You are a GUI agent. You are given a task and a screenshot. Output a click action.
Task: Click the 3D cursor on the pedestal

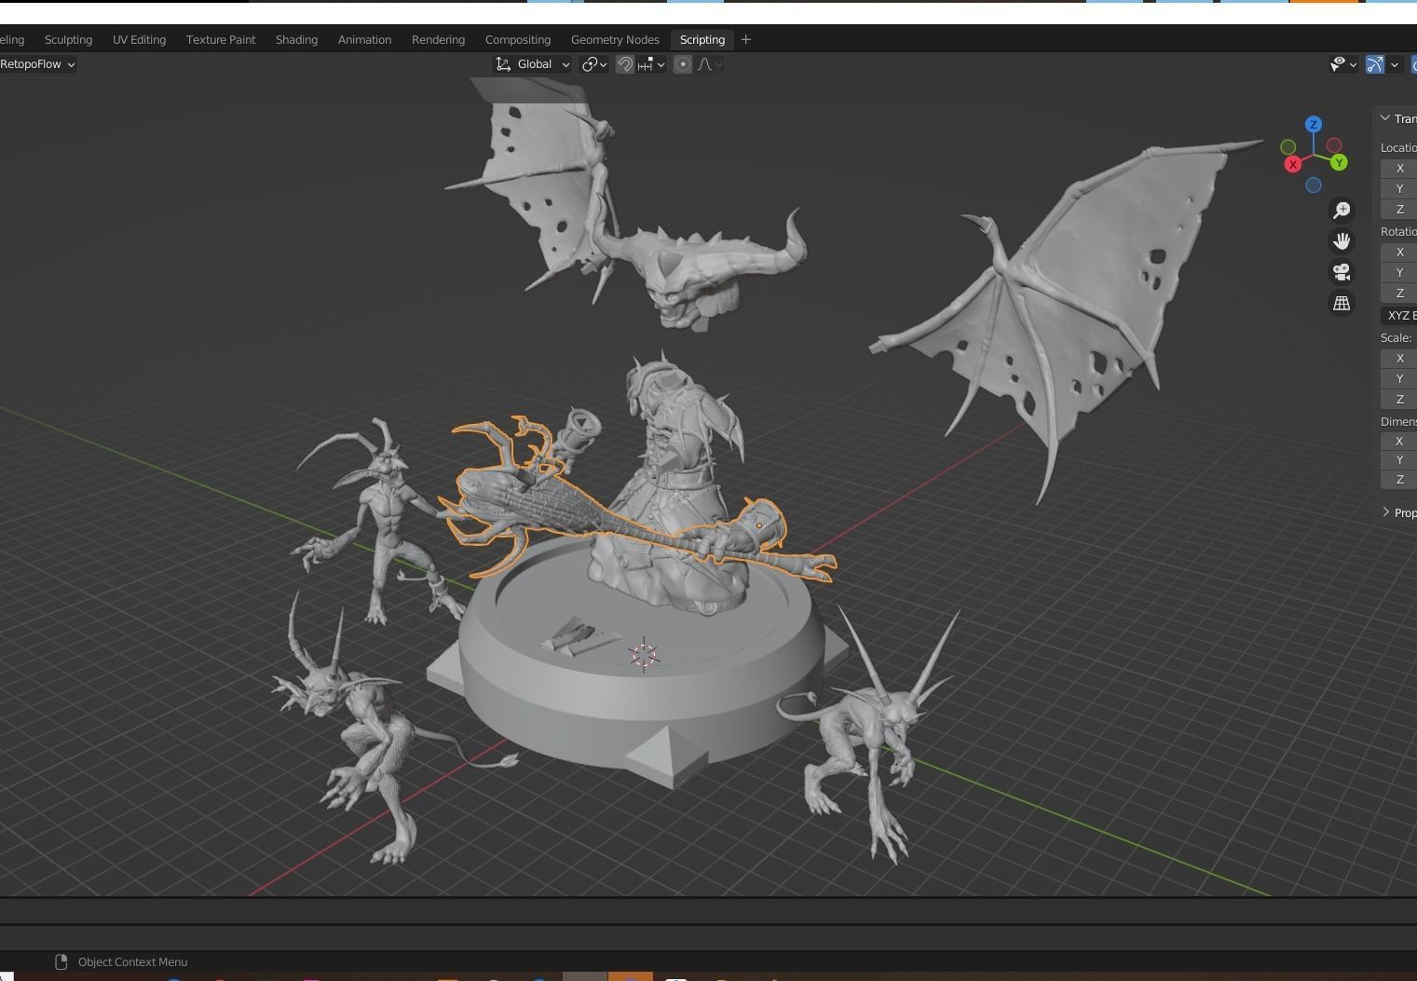(x=644, y=654)
